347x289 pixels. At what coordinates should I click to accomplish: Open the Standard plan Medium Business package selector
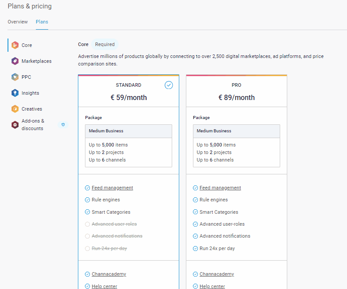pos(128,131)
